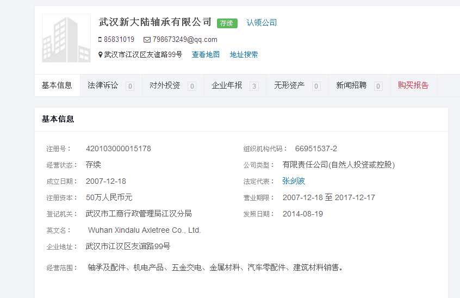Open legal representative 张剑波 link
Viewport: 460px width, 298px height.
tap(294, 181)
